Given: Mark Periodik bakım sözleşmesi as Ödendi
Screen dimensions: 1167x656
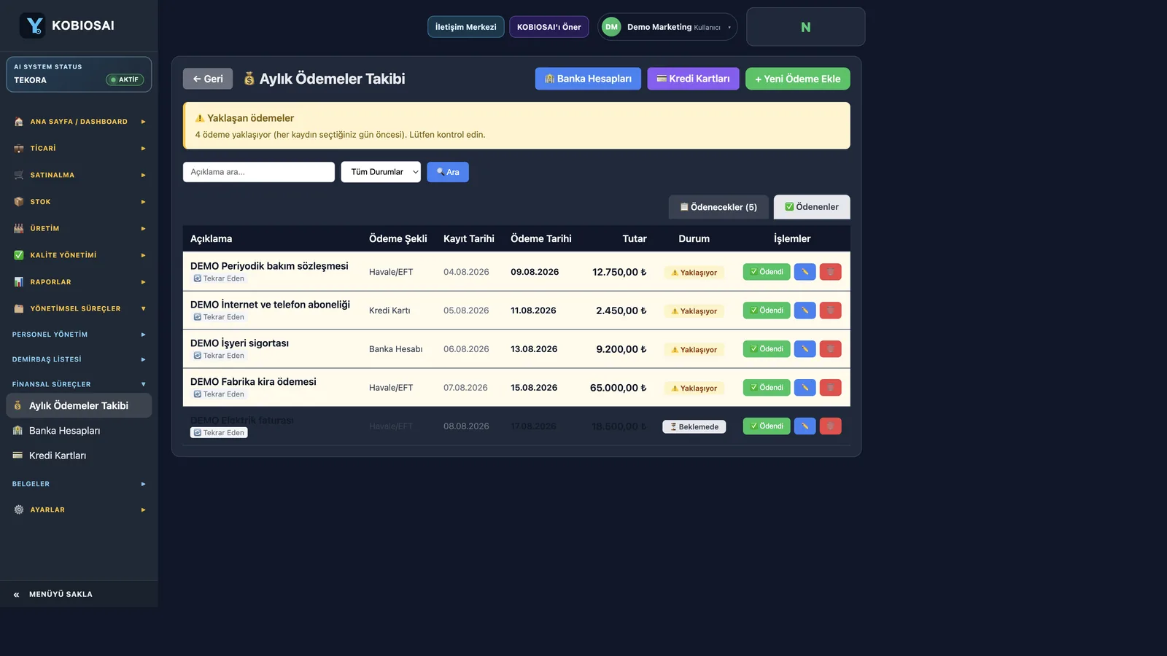Looking at the screenshot, I should pyautogui.click(x=767, y=272).
